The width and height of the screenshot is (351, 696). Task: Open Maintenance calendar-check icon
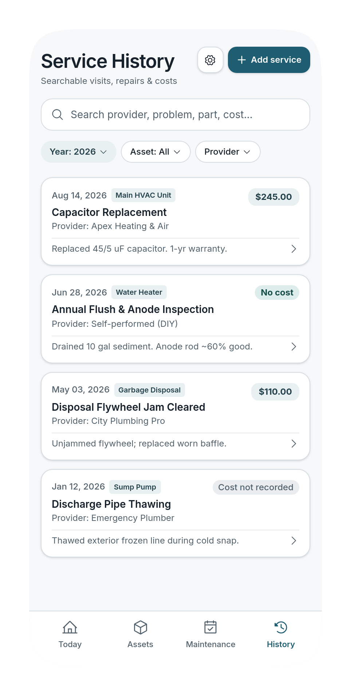coord(210,627)
